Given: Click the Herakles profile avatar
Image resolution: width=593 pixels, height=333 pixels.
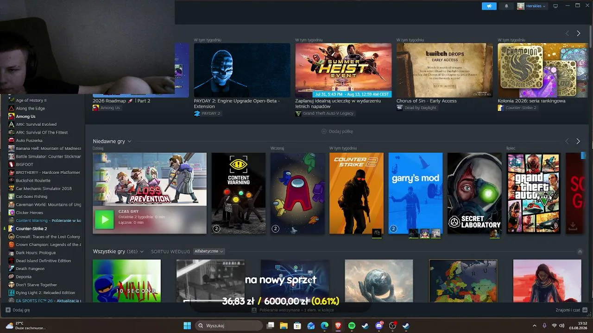Looking at the screenshot, I should tap(521, 6).
